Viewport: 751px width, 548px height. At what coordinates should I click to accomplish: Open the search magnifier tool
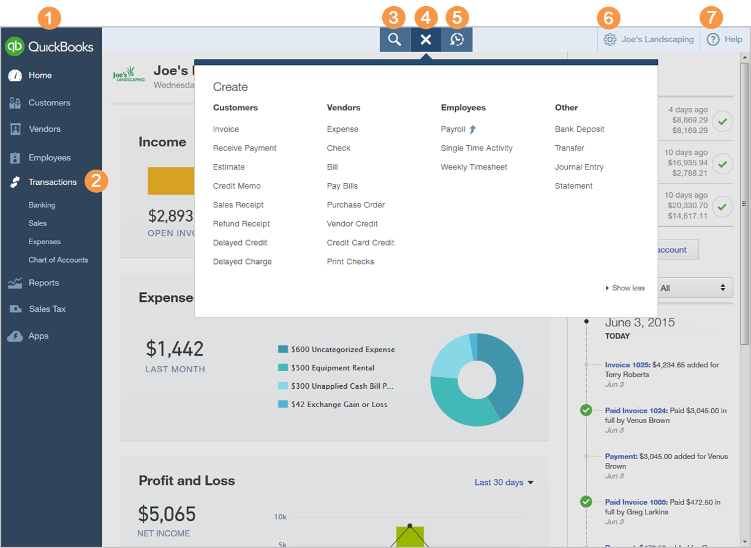[395, 40]
